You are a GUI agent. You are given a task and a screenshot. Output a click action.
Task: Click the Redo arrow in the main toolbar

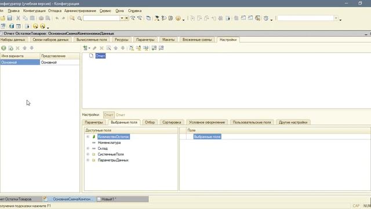pos(63,18)
